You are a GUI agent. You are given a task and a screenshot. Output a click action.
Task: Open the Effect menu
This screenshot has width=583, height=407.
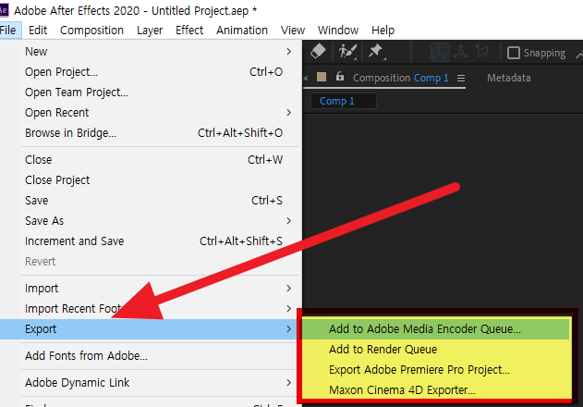click(x=189, y=31)
